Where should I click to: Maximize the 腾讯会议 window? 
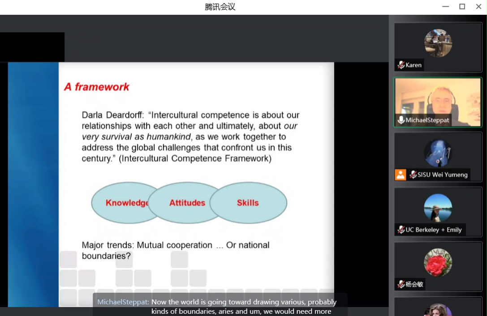point(462,7)
